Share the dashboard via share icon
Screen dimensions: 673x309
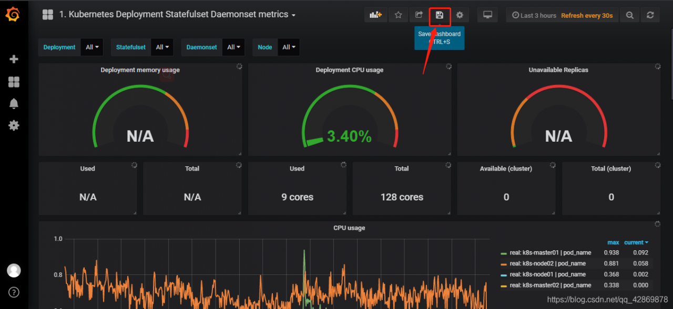point(419,15)
